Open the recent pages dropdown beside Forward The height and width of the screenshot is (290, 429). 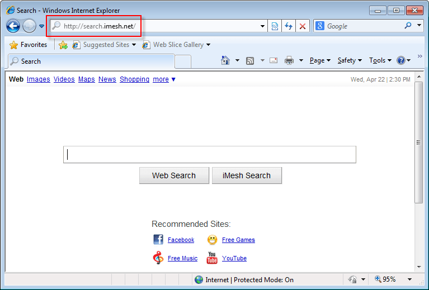point(41,26)
